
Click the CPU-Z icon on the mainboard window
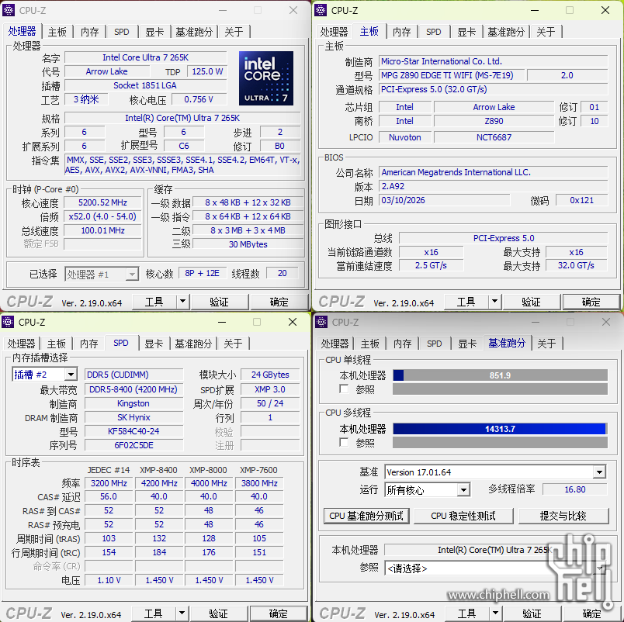320,11
